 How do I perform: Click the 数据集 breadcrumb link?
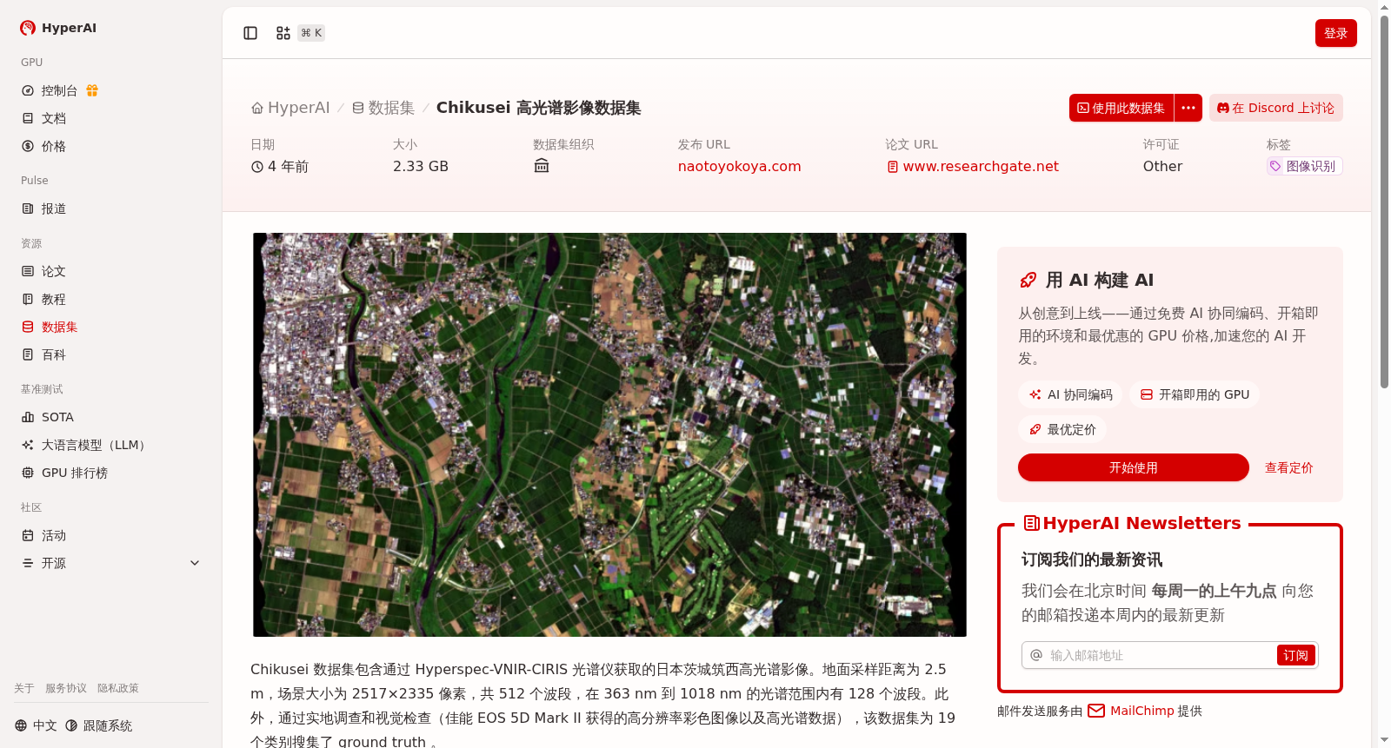tap(383, 108)
